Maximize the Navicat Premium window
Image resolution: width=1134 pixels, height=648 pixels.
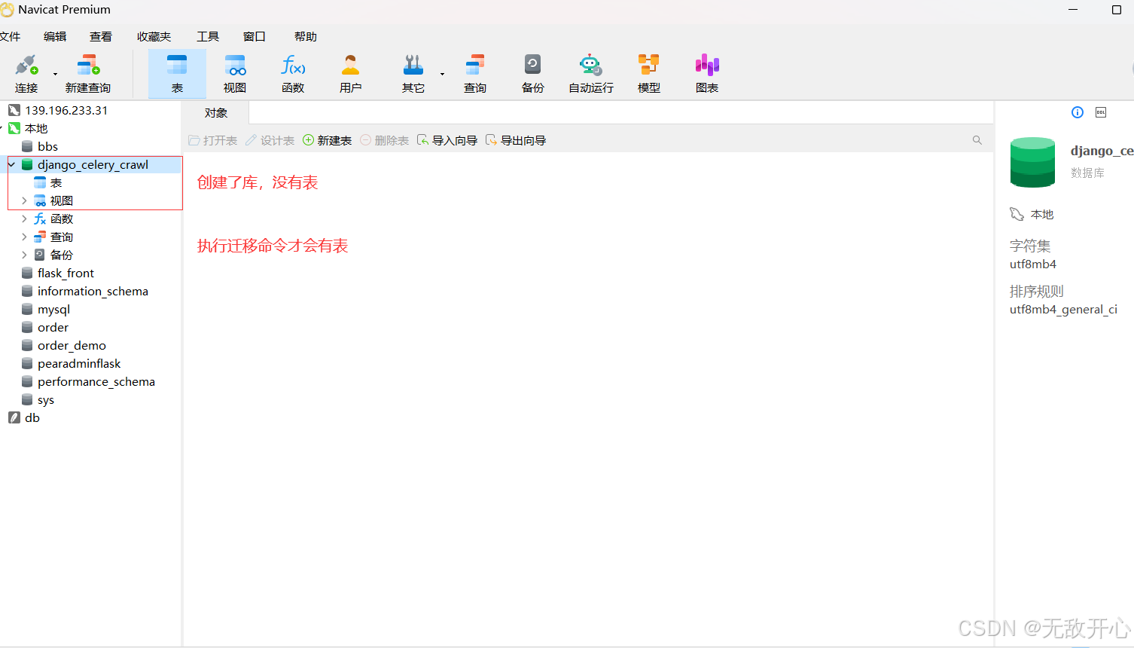1117,10
